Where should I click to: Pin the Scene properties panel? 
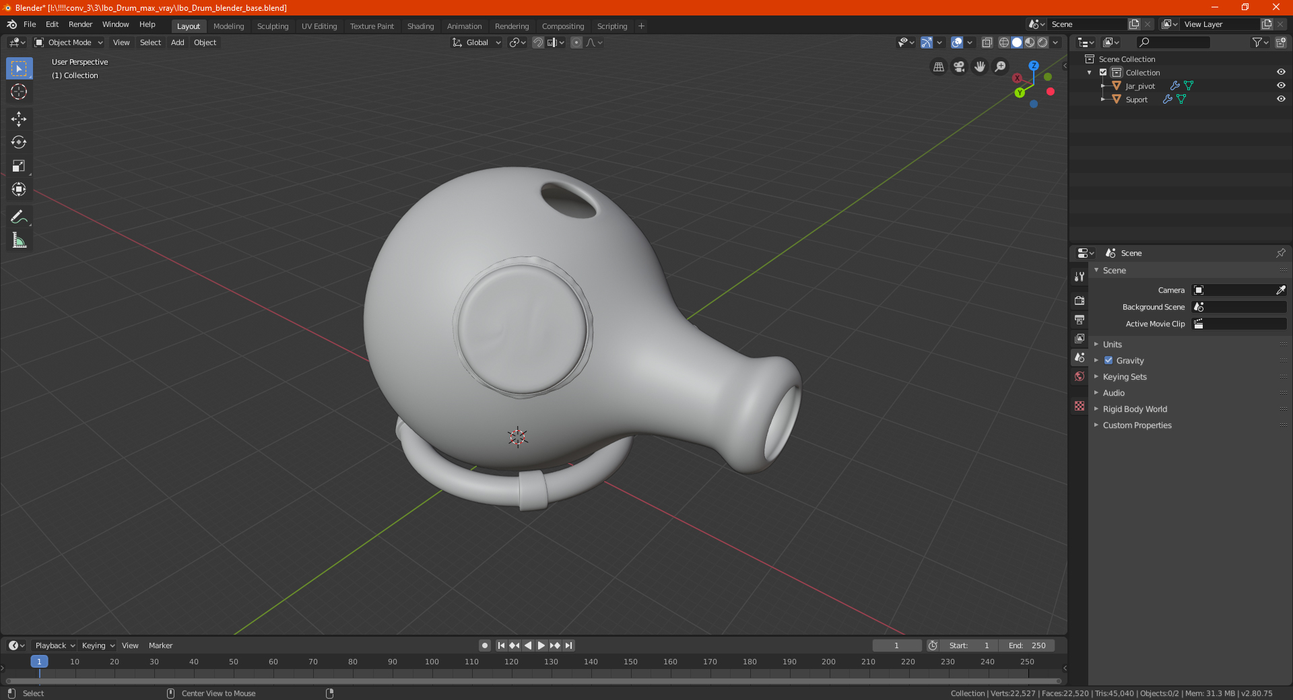tap(1280, 253)
